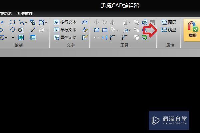Click the question mark arrows icon in Text group
Viewport: 200px width, 133px height.
(x=85, y=22)
